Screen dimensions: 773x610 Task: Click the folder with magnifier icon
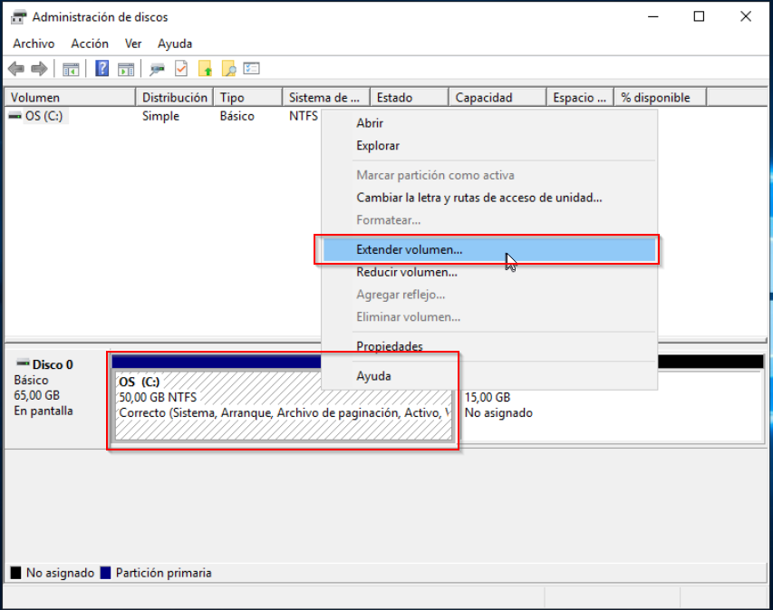[228, 69]
